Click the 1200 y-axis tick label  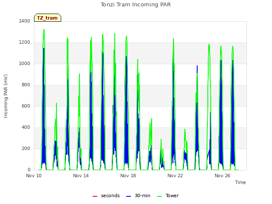[x=25, y=42]
